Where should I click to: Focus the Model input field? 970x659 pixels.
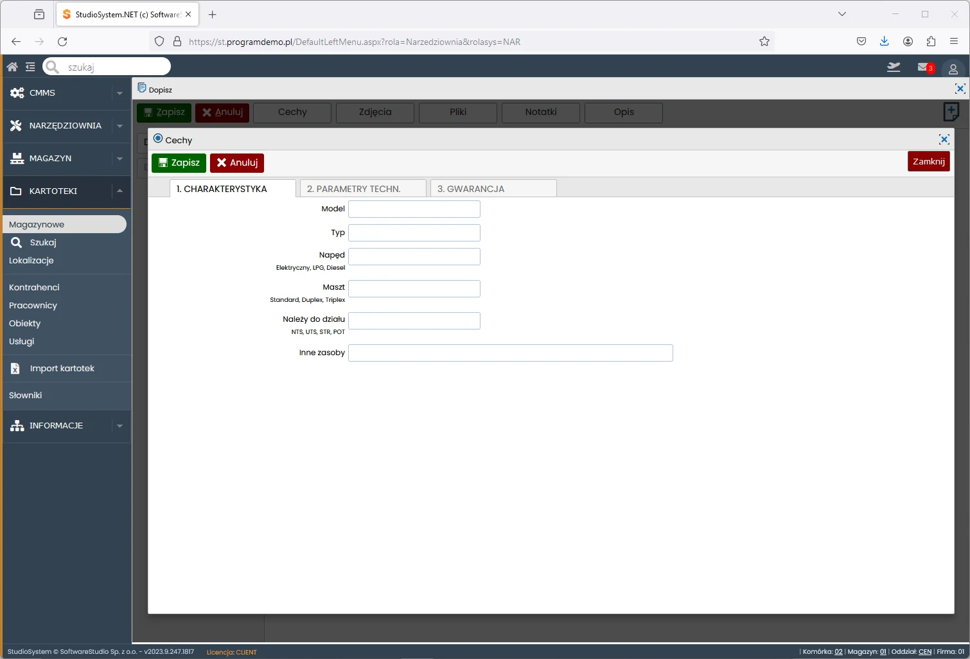(414, 209)
